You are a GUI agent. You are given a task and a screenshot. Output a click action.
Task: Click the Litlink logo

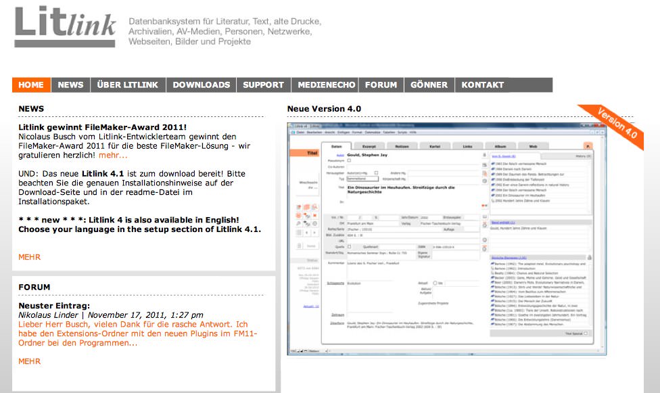pos(65,26)
